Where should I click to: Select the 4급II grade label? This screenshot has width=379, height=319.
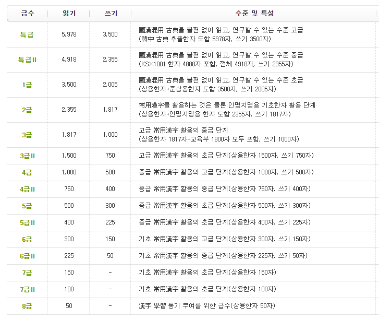27,189
